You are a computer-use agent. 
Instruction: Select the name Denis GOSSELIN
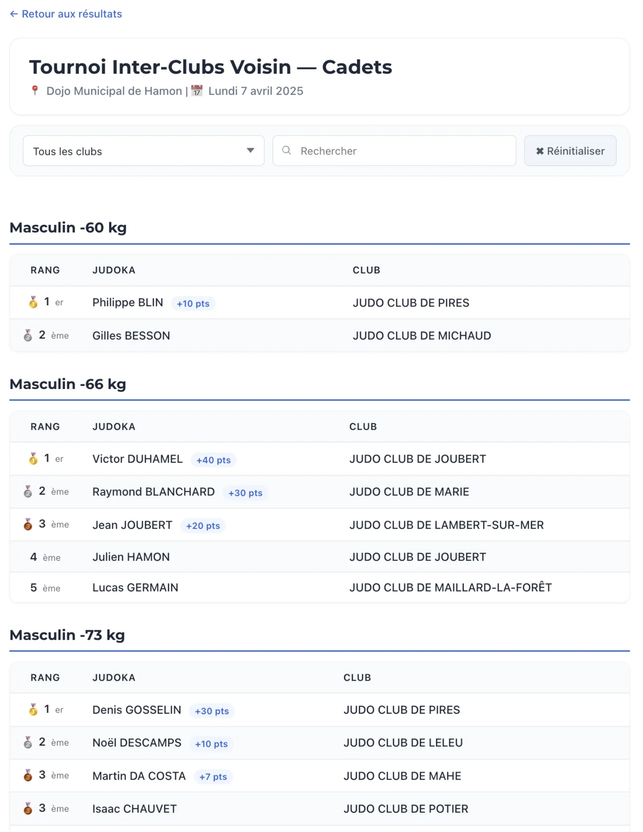click(x=137, y=710)
